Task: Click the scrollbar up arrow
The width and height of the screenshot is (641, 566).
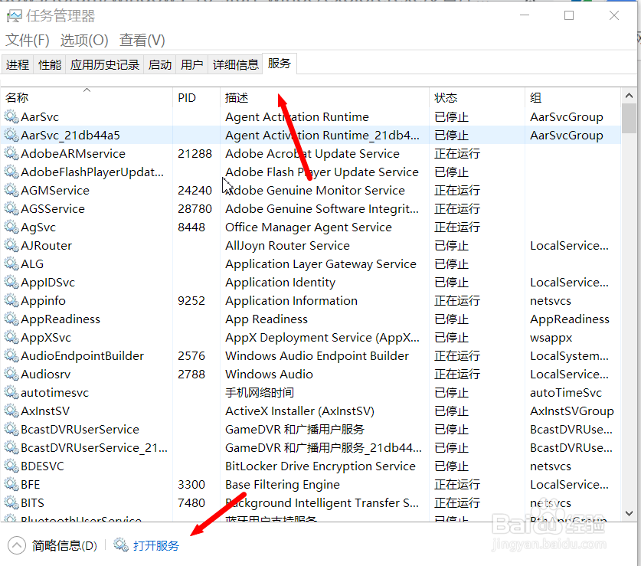Action: click(629, 96)
